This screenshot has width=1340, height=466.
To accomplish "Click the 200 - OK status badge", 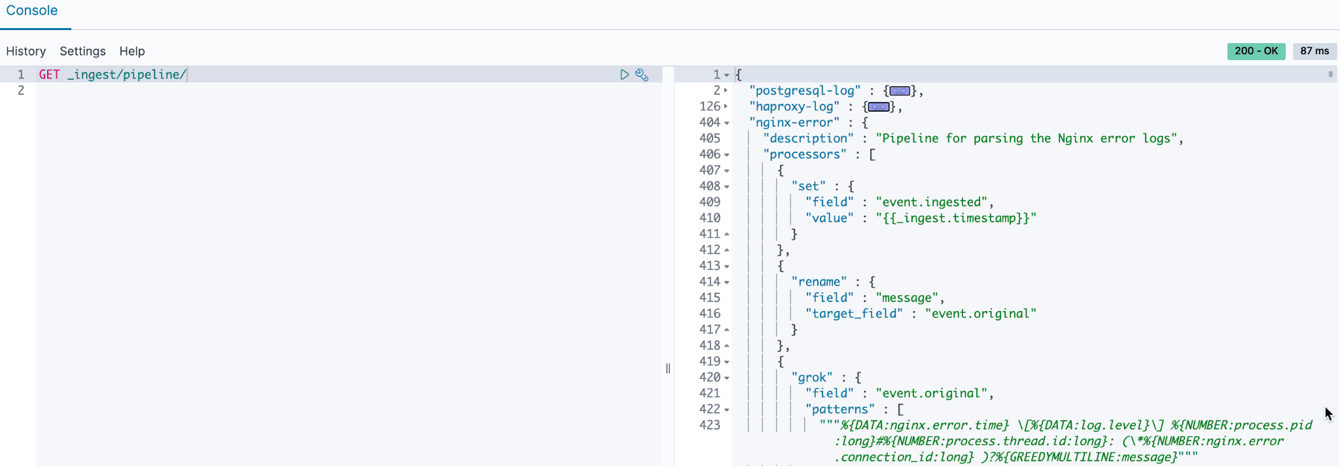I will point(1256,51).
